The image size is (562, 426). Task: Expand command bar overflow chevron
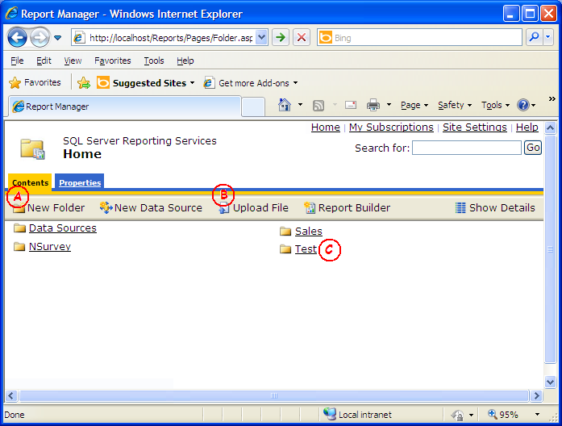point(552,98)
